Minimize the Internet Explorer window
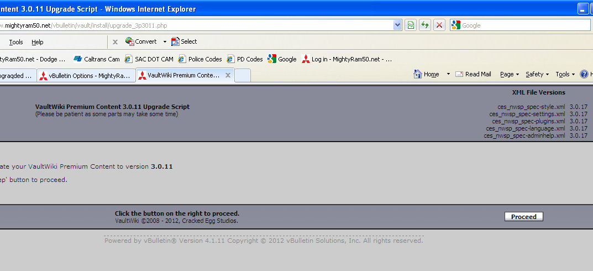Viewport: 593px width, 271px height. pos(583,8)
